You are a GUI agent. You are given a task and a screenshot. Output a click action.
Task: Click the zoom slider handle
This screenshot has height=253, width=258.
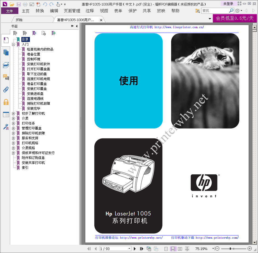230,249
